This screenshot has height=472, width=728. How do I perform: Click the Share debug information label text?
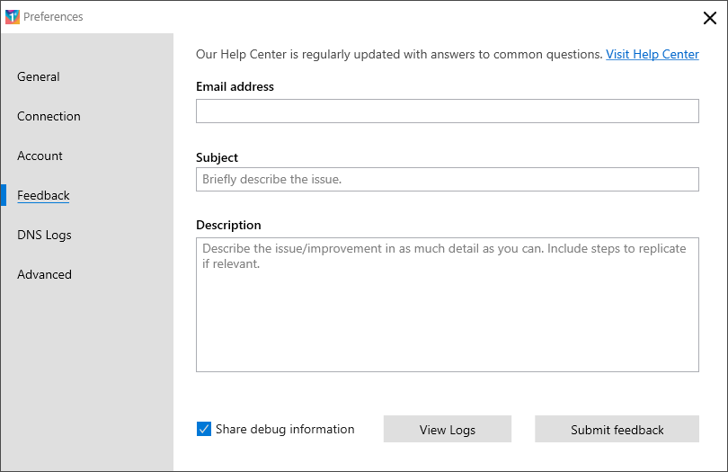coord(285,429)
